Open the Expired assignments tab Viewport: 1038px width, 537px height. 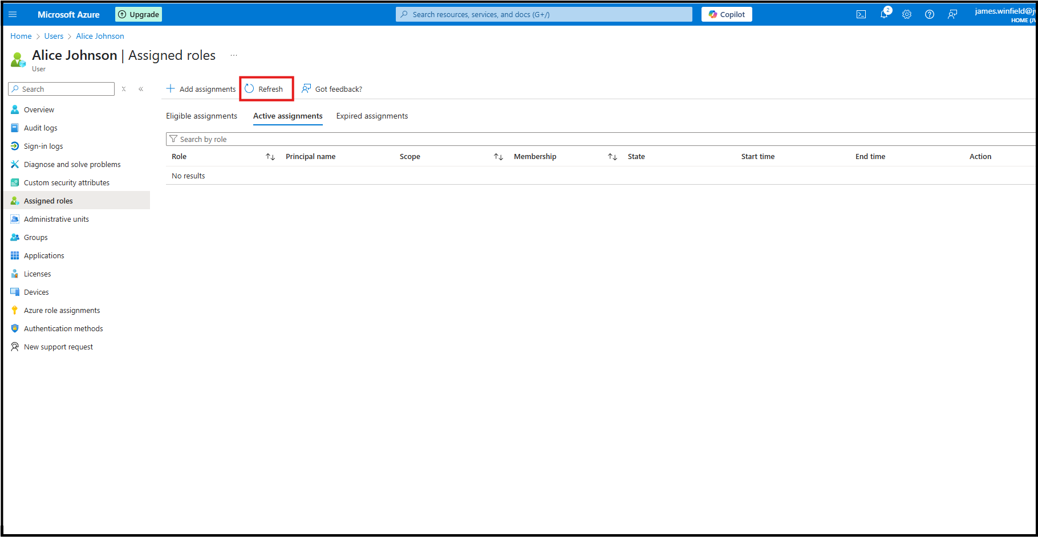tap(372, 116)
